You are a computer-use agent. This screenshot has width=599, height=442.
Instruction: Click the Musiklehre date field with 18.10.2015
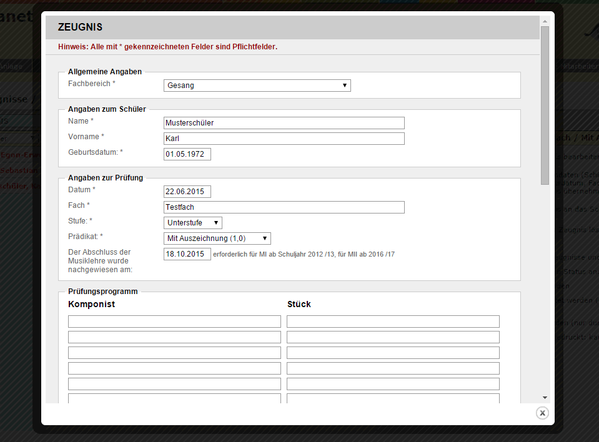pos(187,254)
